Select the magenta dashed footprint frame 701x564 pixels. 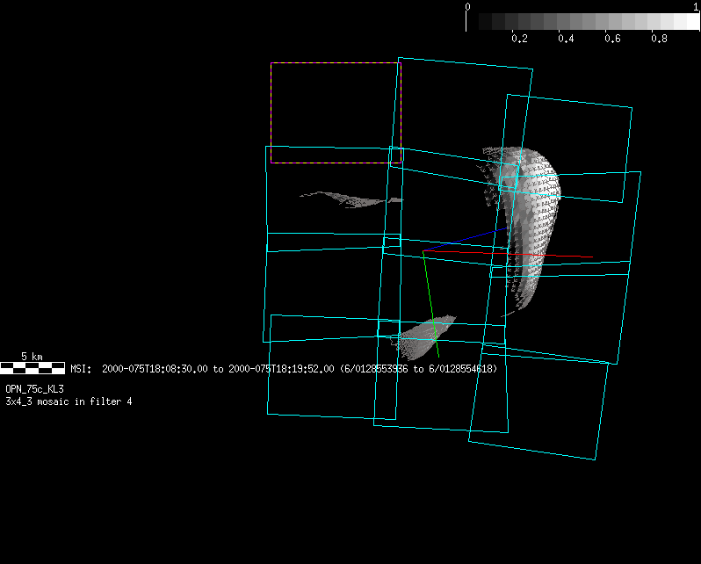[x=271, y=112]
